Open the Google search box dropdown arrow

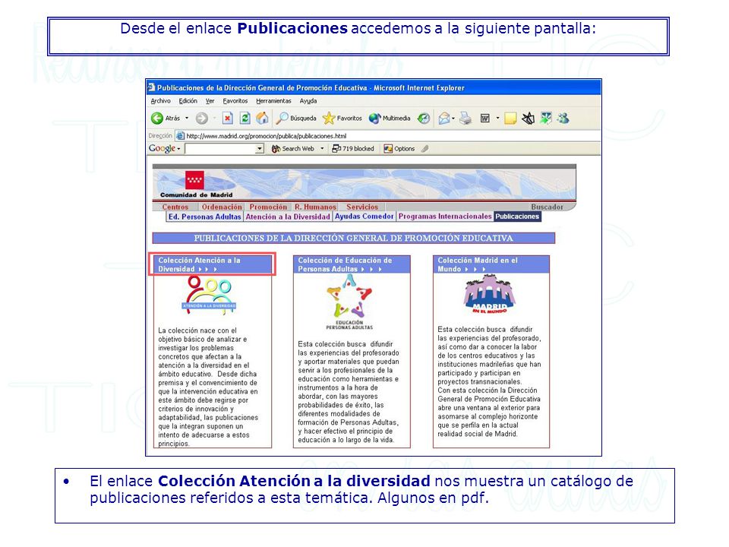coord(260,149)
